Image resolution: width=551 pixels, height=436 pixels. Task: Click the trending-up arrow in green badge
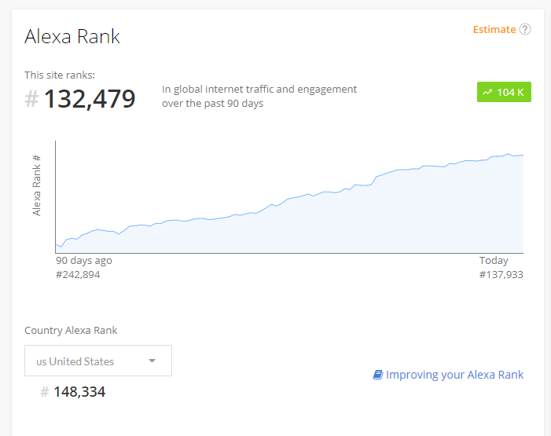[x=487, y=93]
